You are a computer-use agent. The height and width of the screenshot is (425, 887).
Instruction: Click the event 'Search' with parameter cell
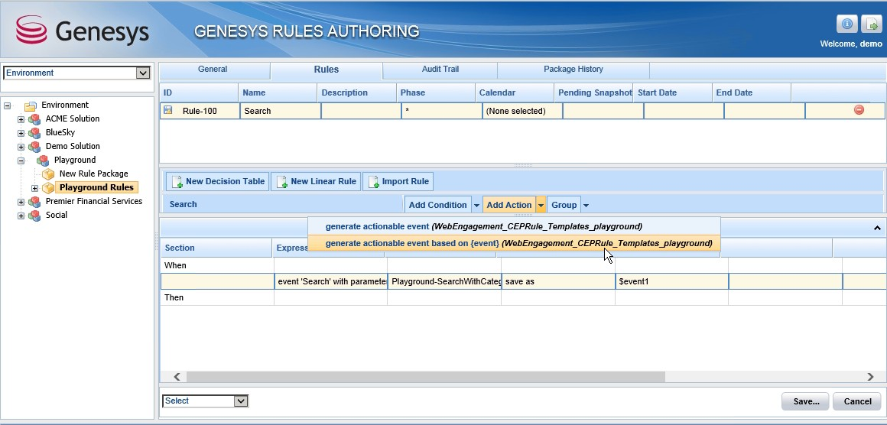coord(330,281)
